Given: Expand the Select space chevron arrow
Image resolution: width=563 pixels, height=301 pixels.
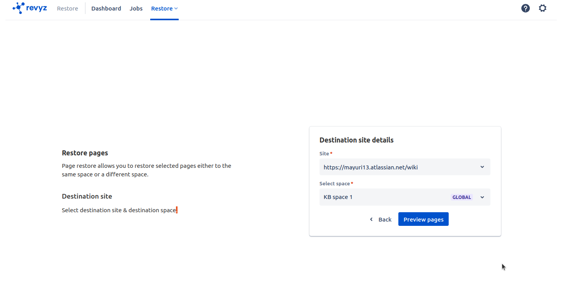Looking at the screenshot, I should [482, 197].
